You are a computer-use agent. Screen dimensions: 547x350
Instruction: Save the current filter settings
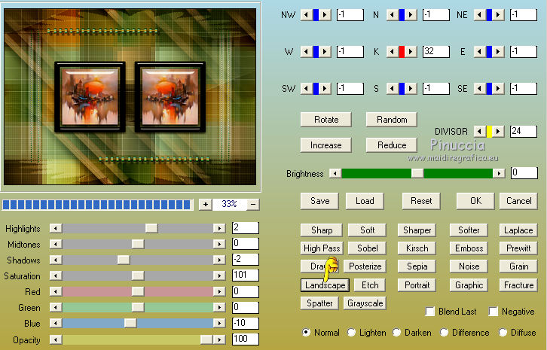[x=319, y=201]
